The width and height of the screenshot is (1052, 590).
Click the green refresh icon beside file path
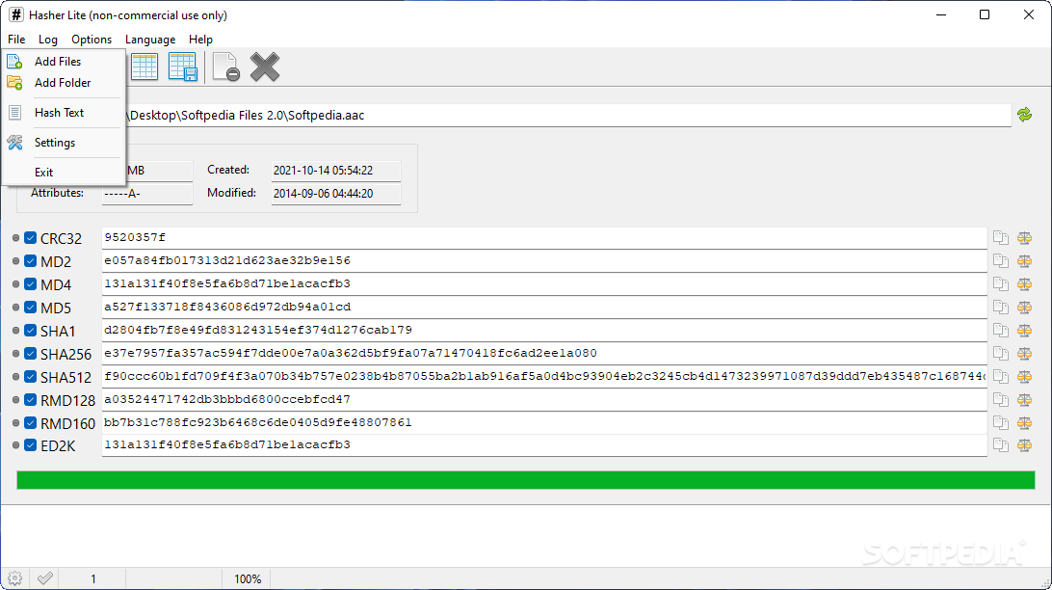pyautogui.click(x=1024, y=115)
